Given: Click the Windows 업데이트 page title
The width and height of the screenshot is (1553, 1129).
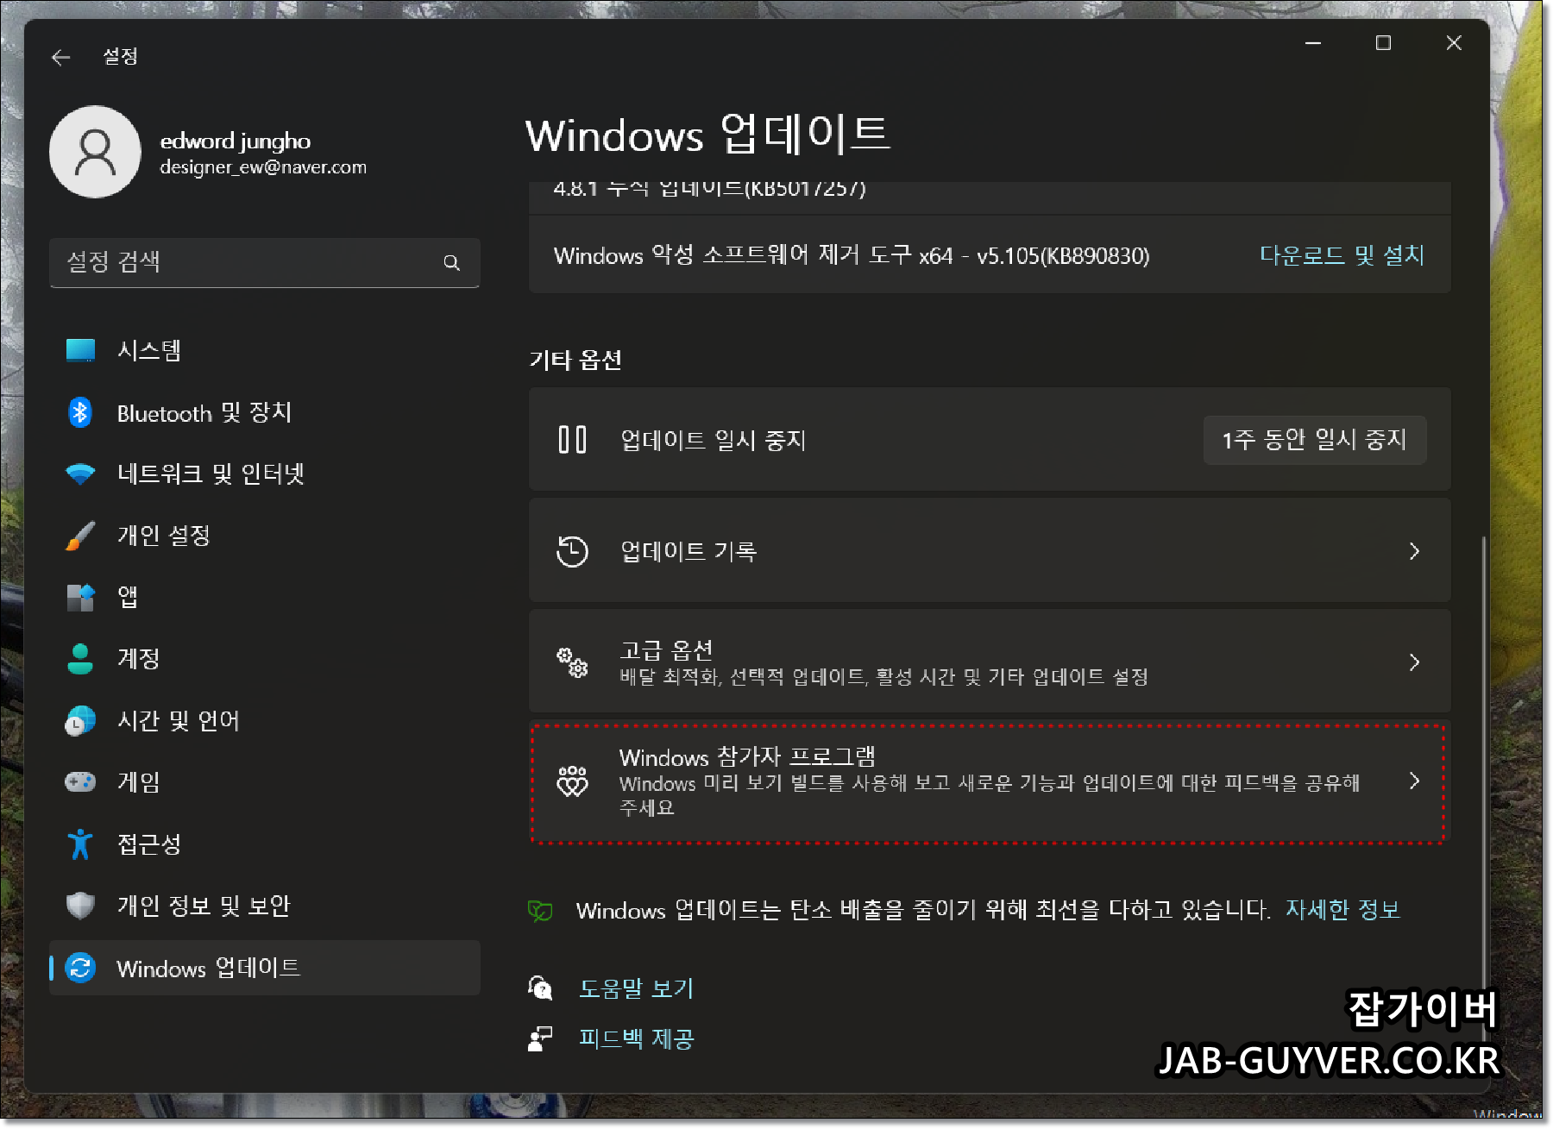Looking at the screenshot, I should pyautogui.click(x=708, y=135).
